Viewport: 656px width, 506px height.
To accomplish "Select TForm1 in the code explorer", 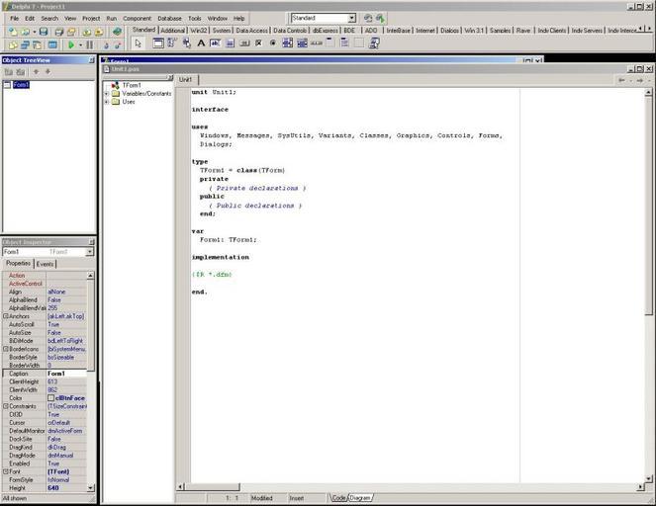I will pos(132,85).
